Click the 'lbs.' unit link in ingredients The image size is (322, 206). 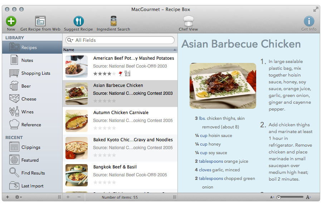point(202,118)
